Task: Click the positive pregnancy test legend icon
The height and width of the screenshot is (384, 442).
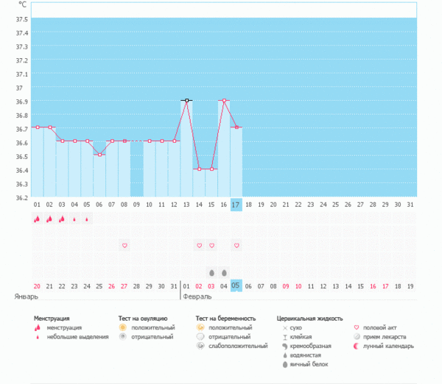Action: click(x=200, y=327)
